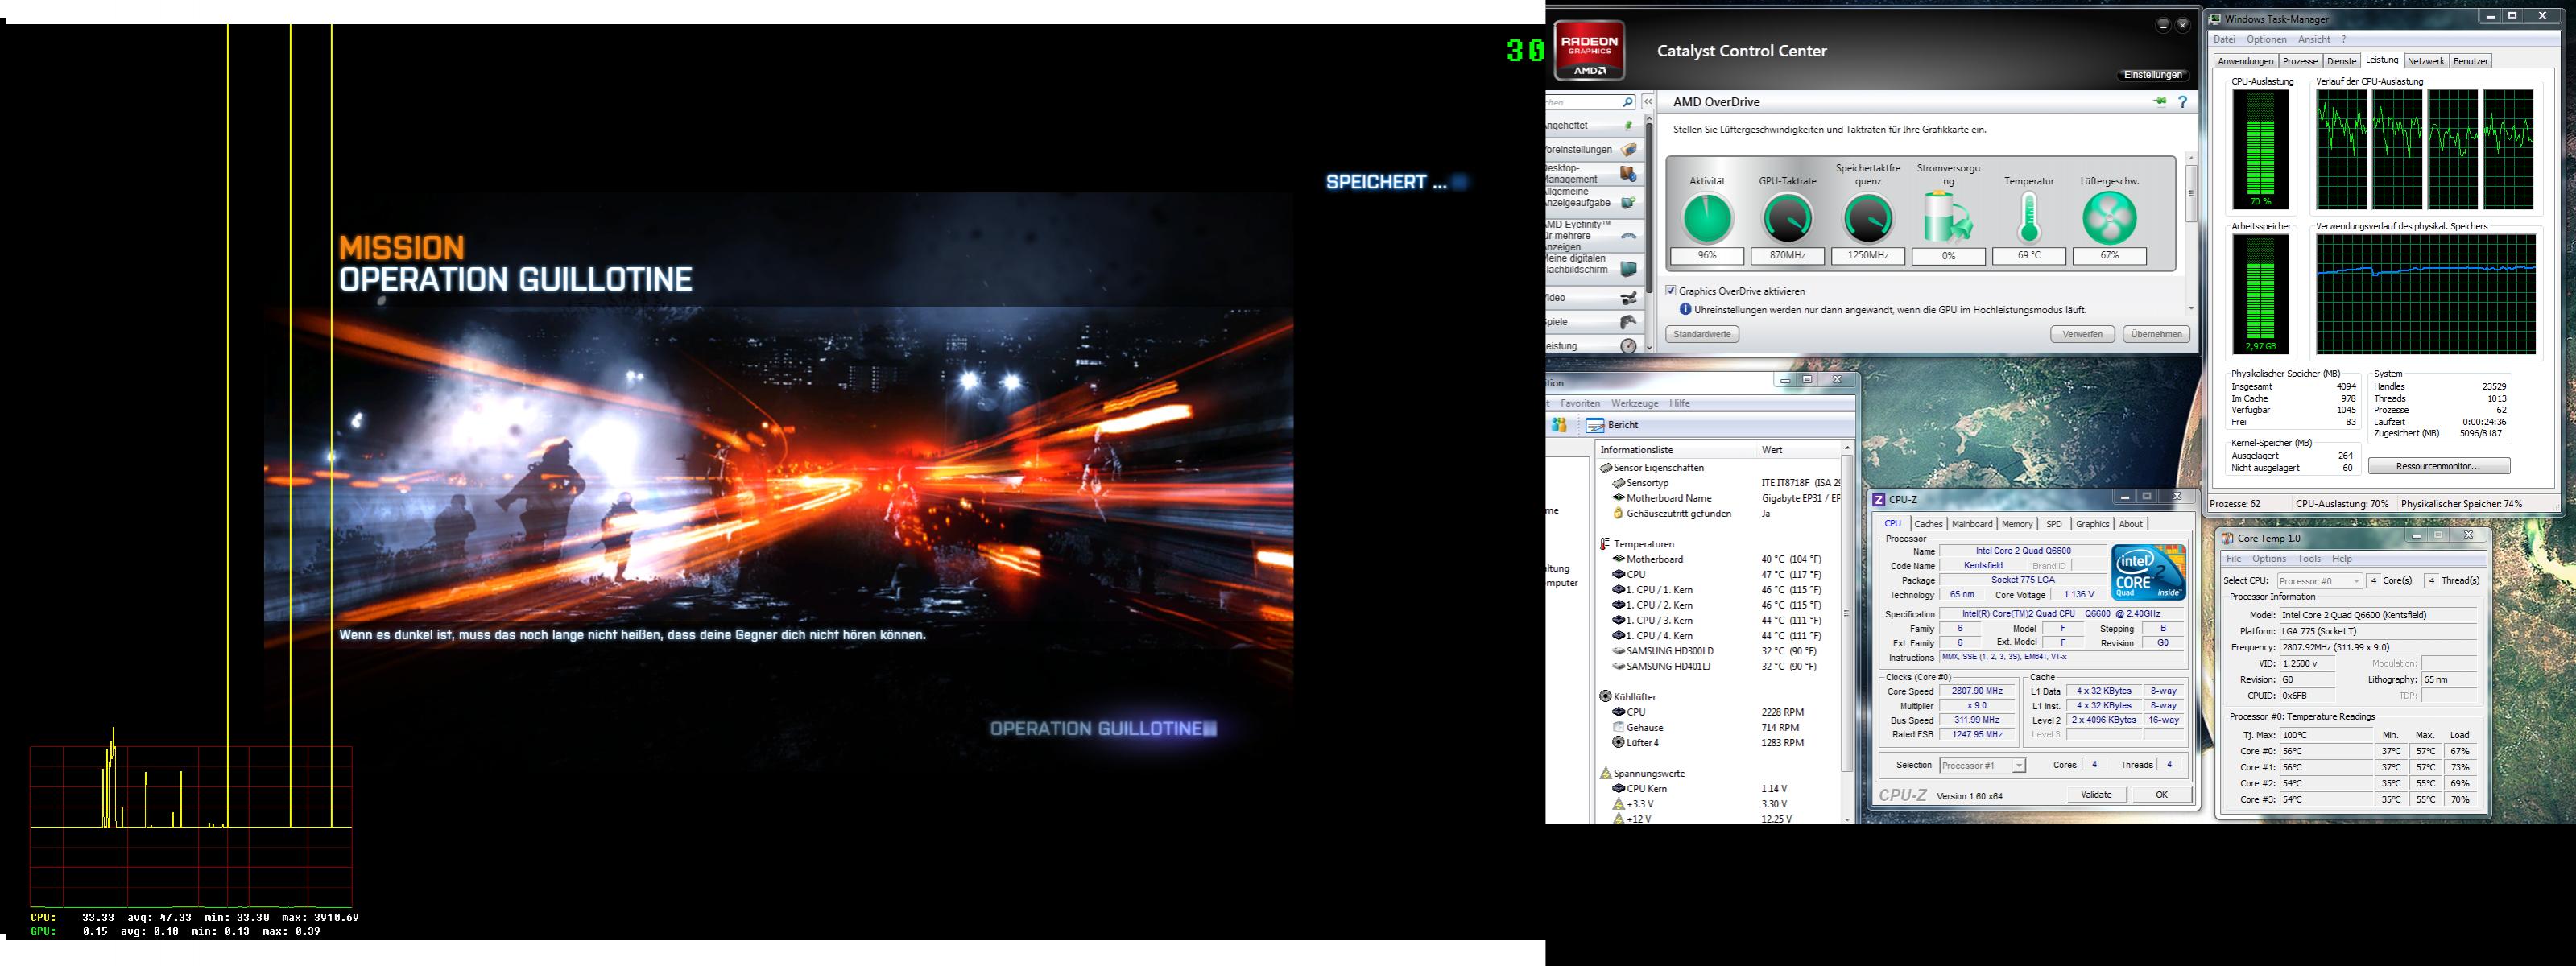Click the Voreinstellungen presets icon in sidebar
The image size is (2576, 966).
1628,150
